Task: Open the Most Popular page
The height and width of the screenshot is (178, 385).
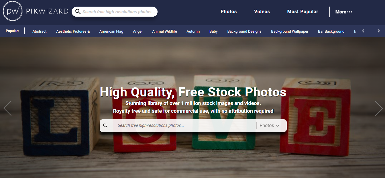Action: [302, 11]
